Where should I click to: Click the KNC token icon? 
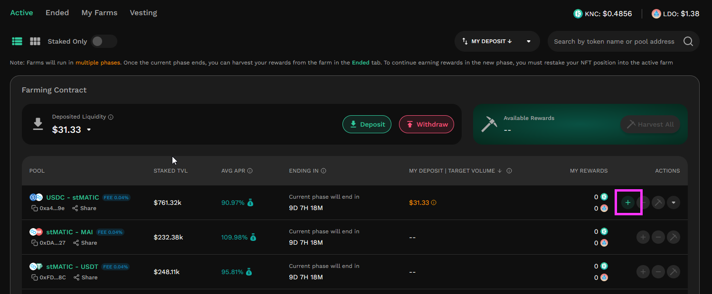pos(578,14)
